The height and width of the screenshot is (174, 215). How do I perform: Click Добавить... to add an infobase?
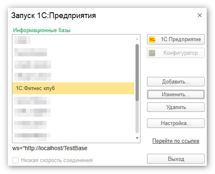175,82
